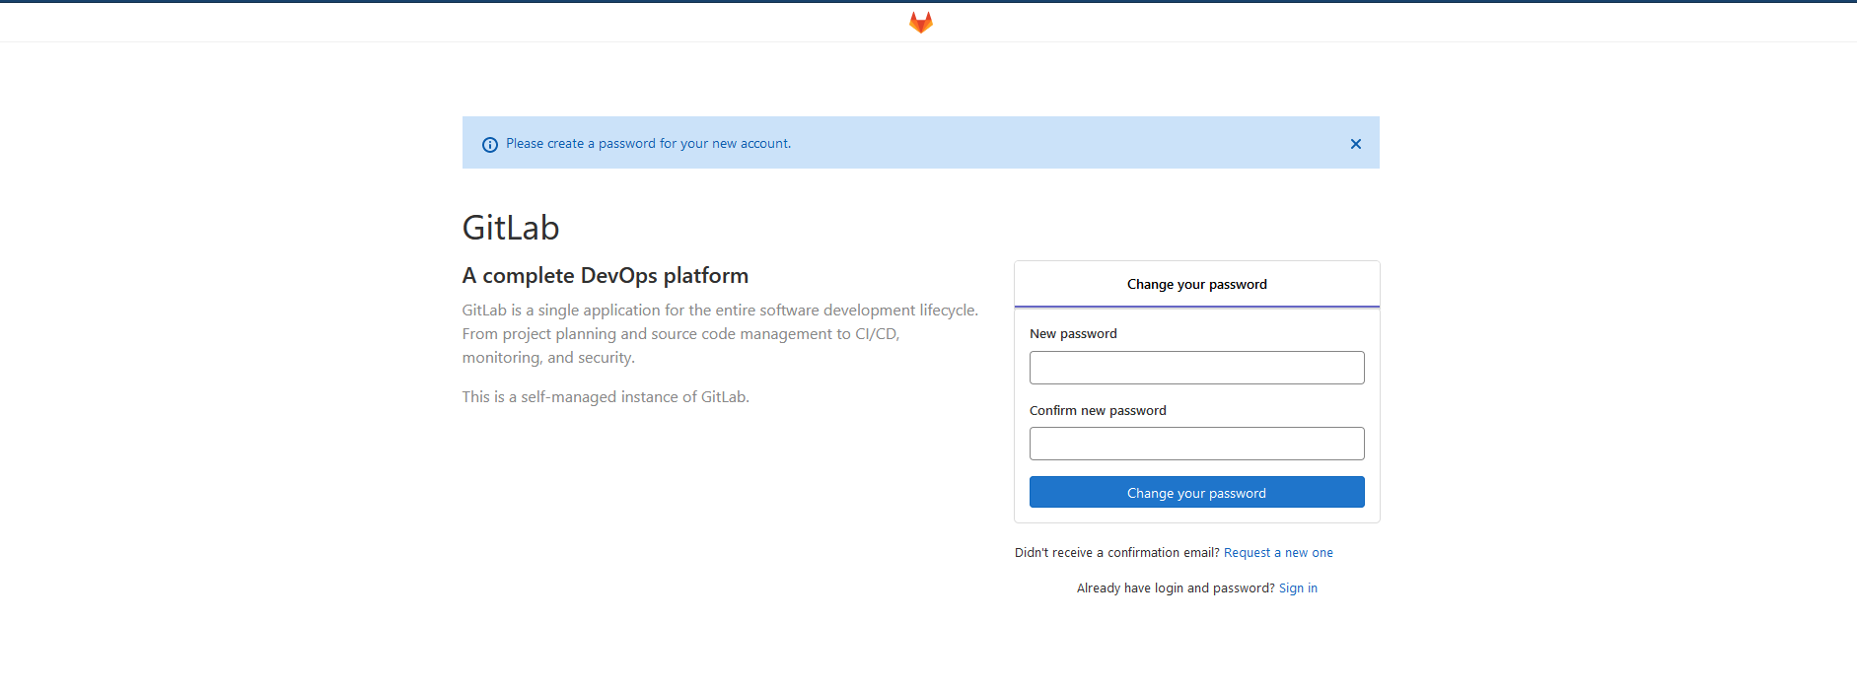Screen dimensions: 1857x691
Task: Dismiss the password notice banner
Action: coord(1356,144)
